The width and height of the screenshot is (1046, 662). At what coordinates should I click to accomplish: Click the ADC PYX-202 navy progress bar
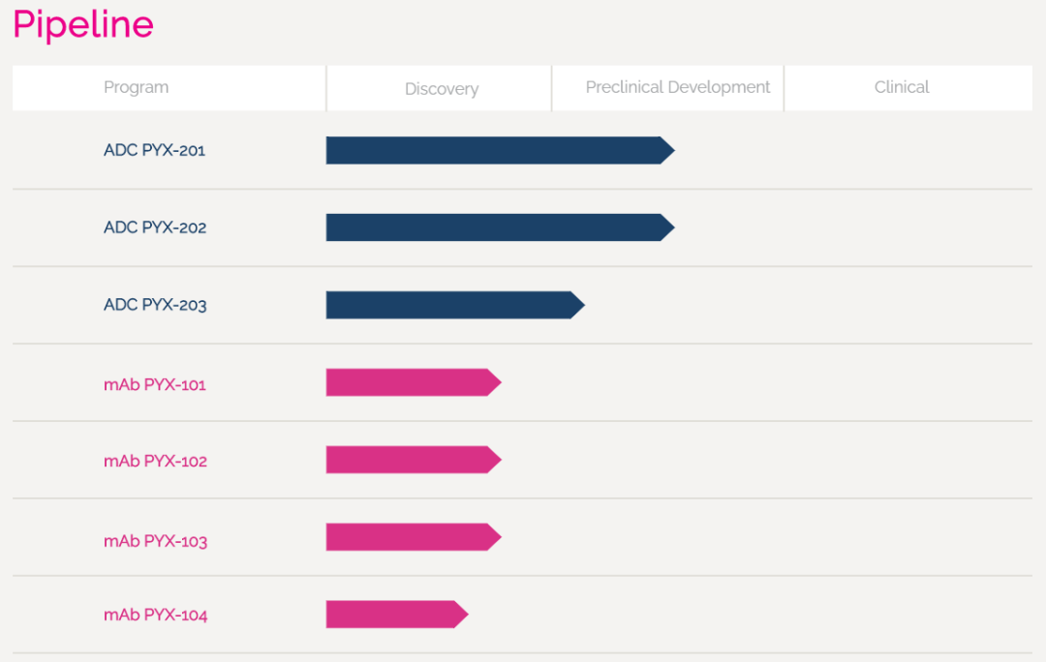click(x=494, y=227)
